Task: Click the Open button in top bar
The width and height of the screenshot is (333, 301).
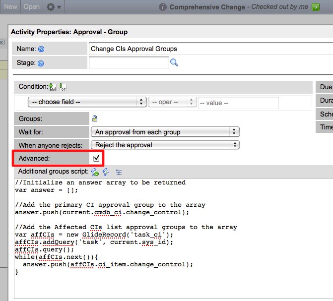Action: point(32,7)
